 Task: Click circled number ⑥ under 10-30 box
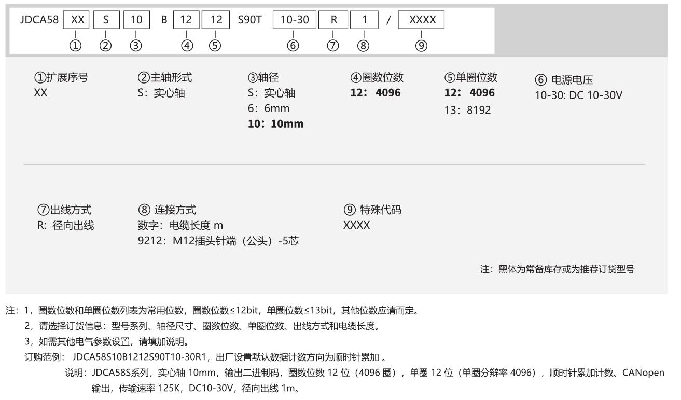tap(294, 46)
